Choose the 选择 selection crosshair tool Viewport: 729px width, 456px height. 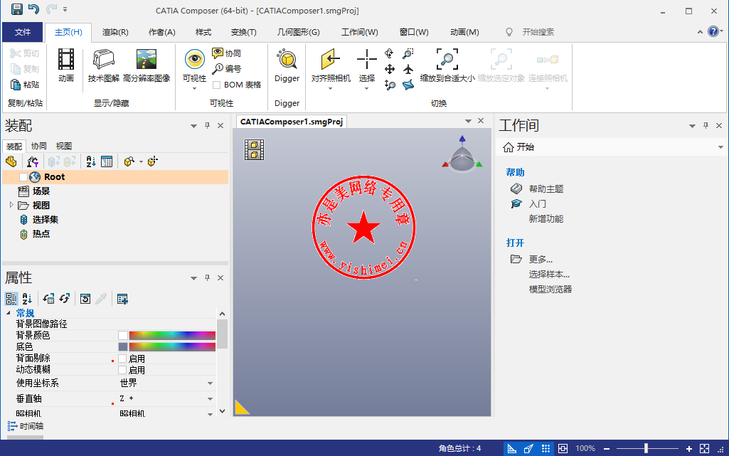coord(367,60)
